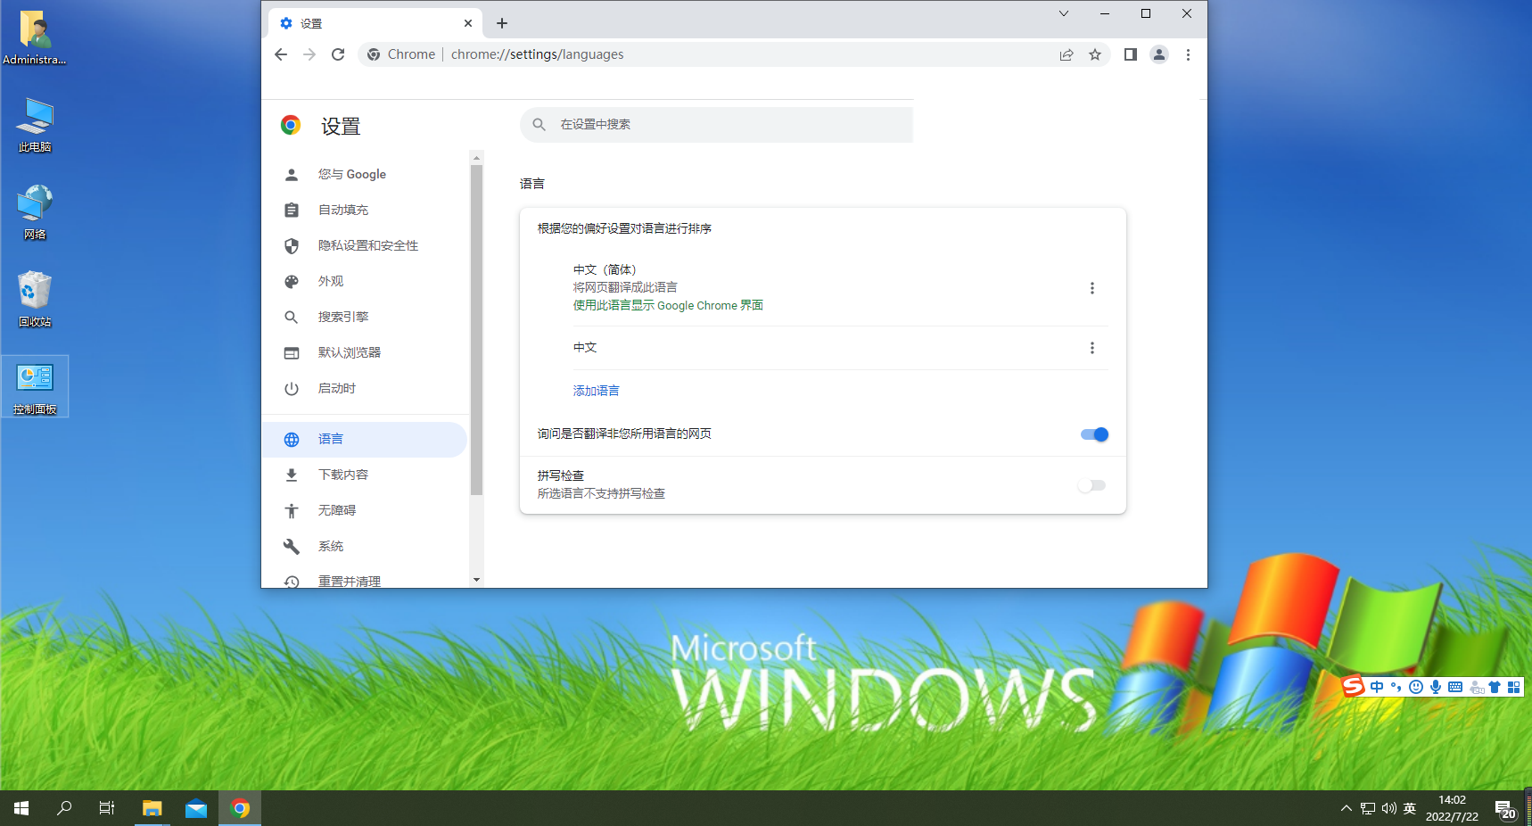This screenshot has height=826, width=1532.
Task: Click the 添加语言 link
Action: 596,391
